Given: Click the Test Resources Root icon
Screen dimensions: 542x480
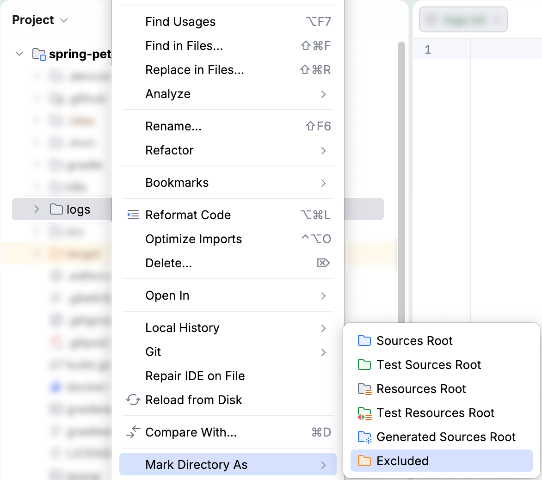Looking at the screenshot, I should (x=363, y=412).
